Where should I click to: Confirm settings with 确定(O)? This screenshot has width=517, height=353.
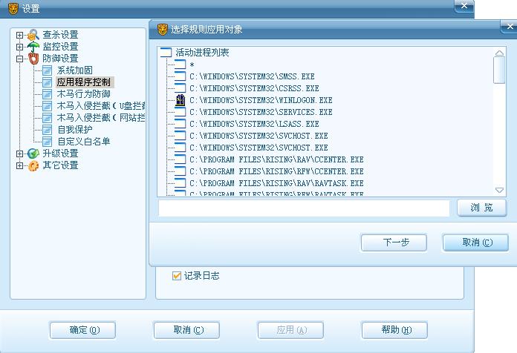82,330
